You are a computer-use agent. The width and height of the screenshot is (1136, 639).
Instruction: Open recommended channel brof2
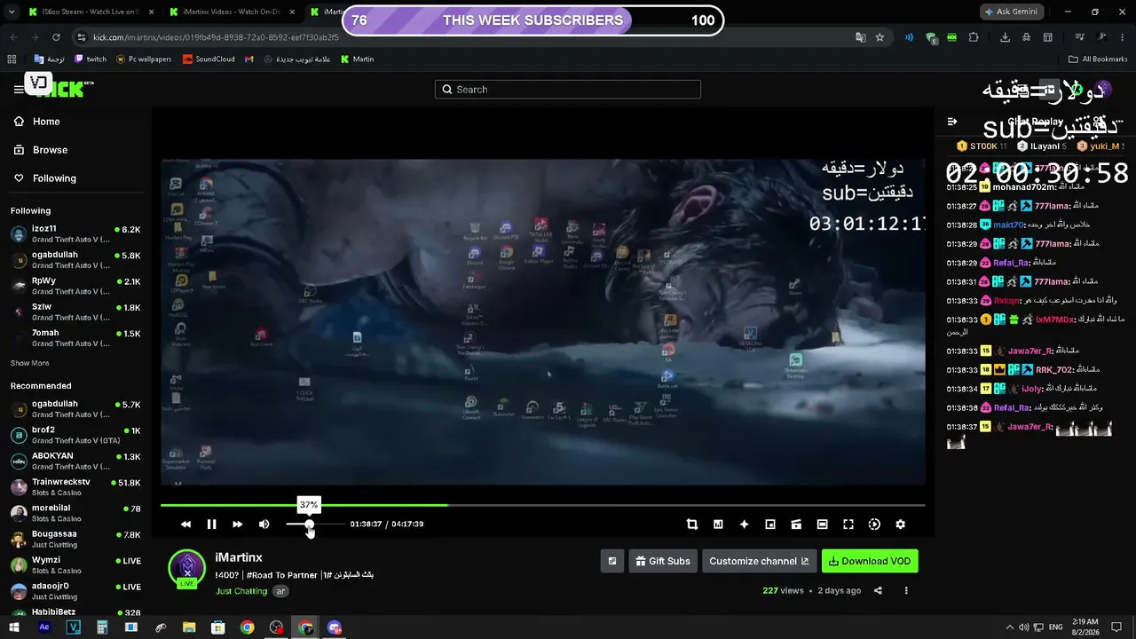coord(75,435)
